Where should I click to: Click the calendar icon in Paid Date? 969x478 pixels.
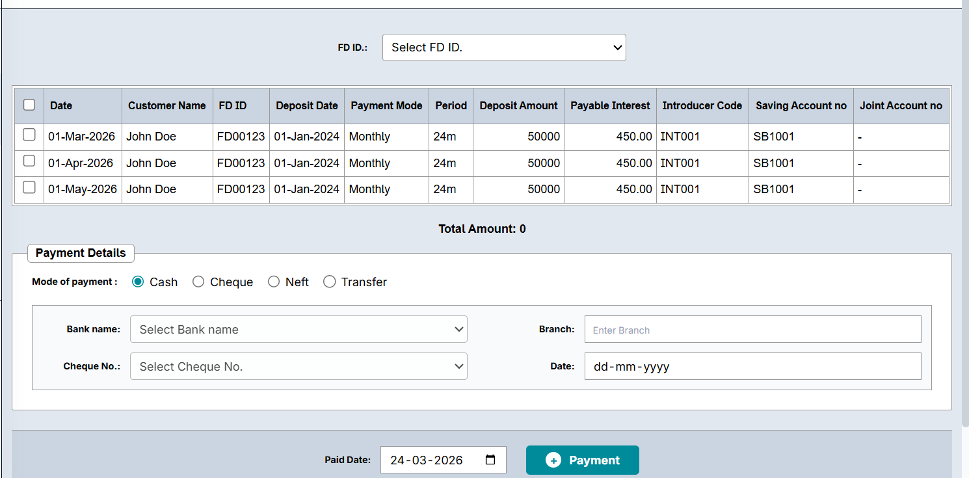pos(490,460)
